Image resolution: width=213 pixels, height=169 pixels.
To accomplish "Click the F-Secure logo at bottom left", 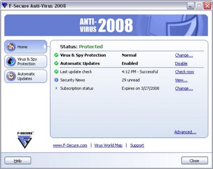I will pyautogui.click(x=25, y=140).
